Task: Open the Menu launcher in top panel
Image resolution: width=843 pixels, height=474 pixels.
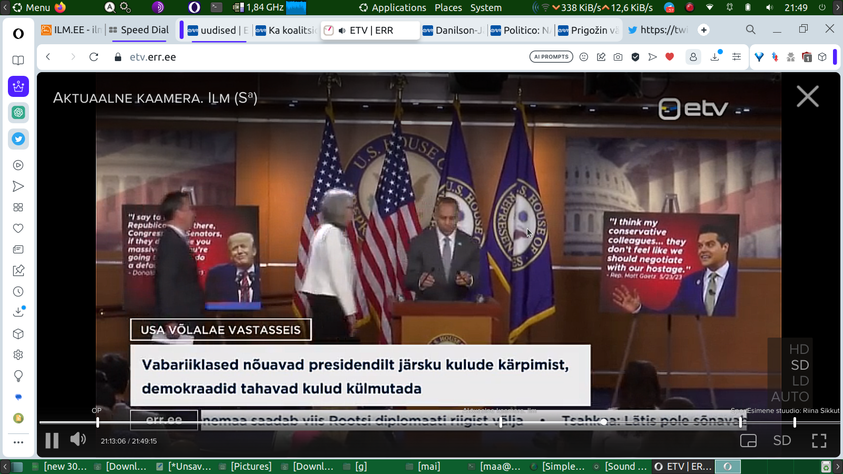Action: tap(32, 7)
